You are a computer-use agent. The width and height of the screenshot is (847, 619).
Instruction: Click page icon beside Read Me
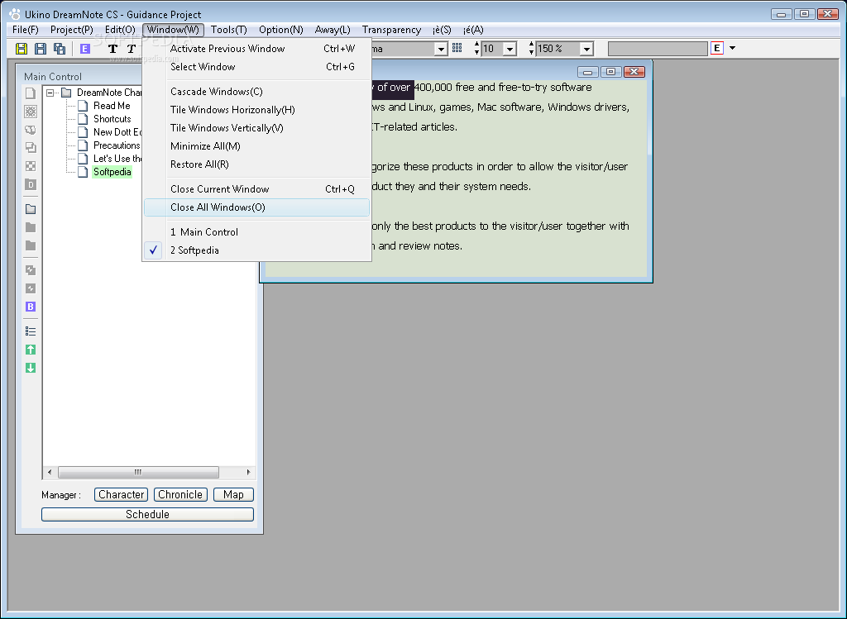[x=83, y=106]
